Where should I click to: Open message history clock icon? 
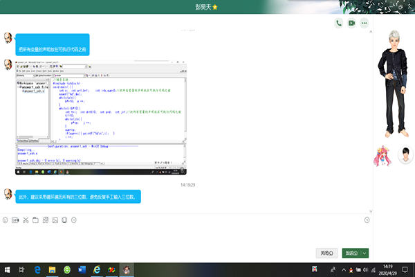(367, 220)
